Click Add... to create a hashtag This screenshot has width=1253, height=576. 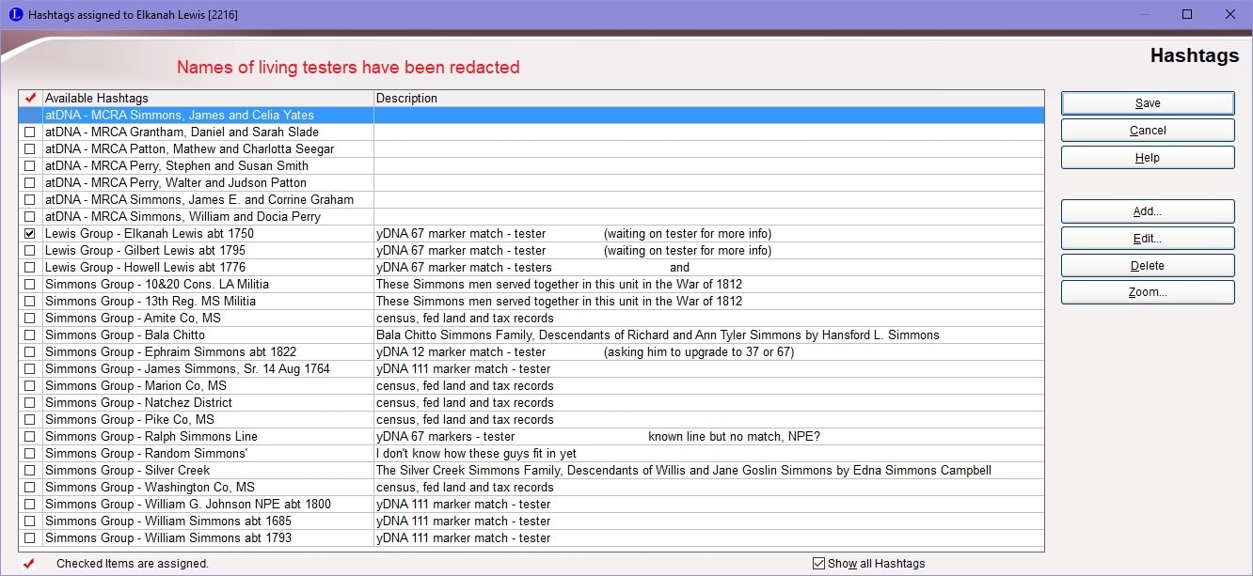pos(1148,211)
